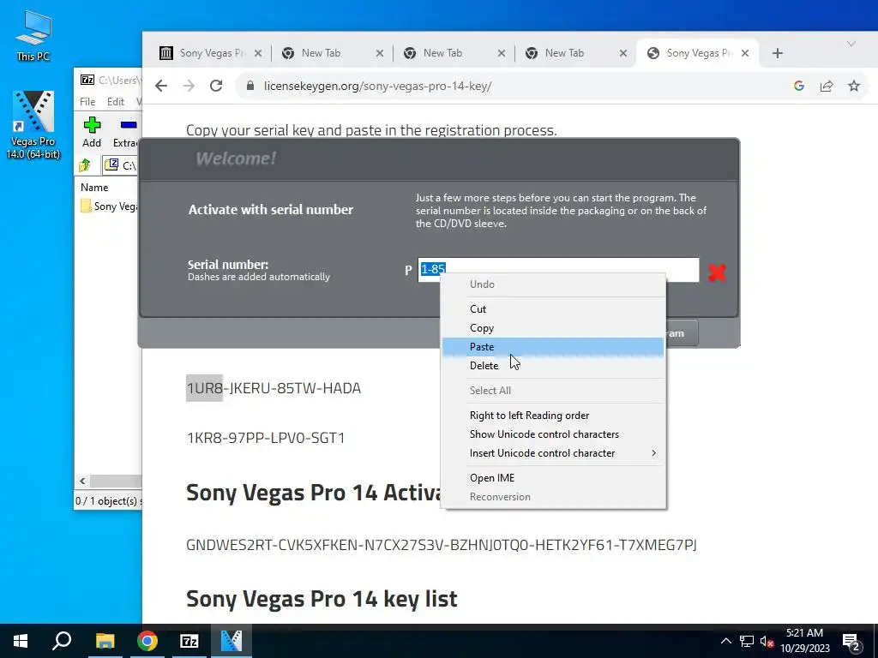Screen dimensions: 878x658
Task: Open Windows taskbar search
Action: coord(62,641)
